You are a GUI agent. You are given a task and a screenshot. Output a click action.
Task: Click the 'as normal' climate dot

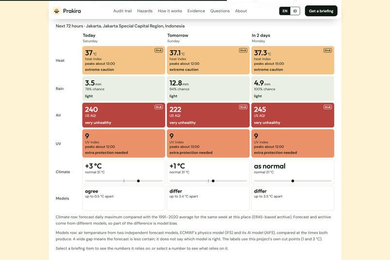point(293,181)
